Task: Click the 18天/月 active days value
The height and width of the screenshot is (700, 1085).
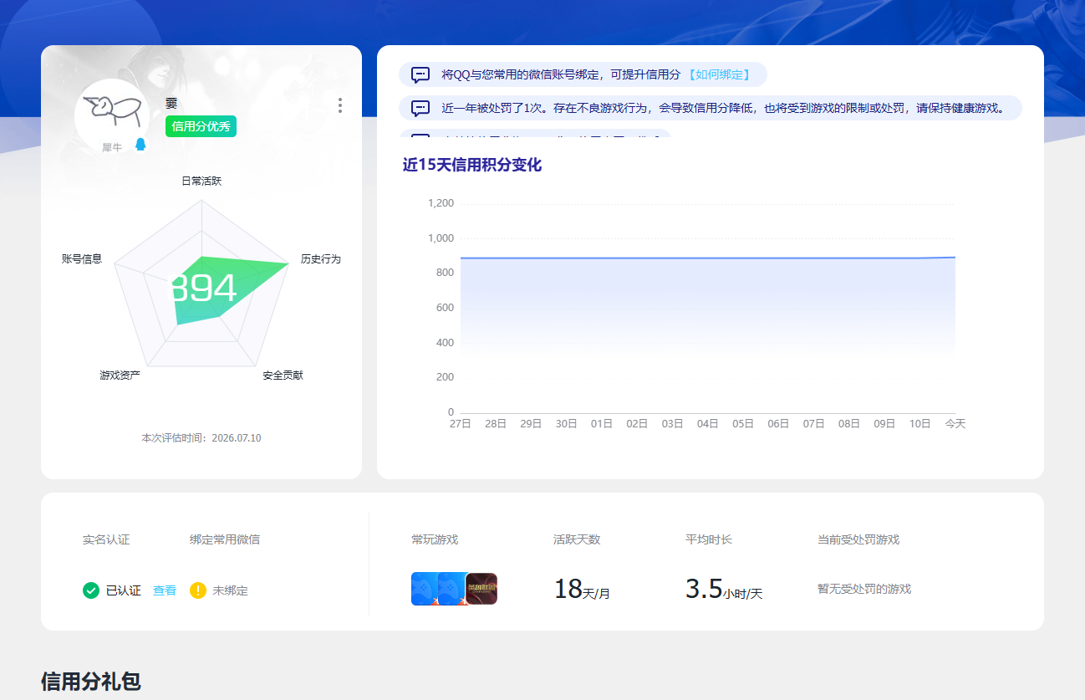Action: coord(582,590)
